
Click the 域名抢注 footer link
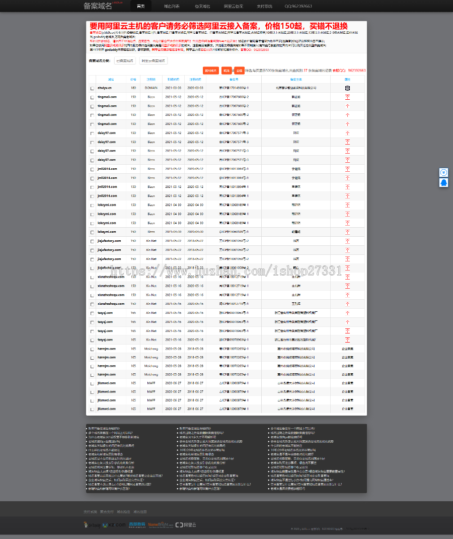(123, 512)
